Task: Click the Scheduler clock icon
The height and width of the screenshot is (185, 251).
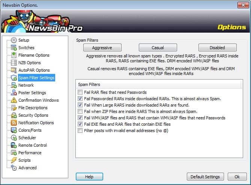Action: (x=14, y=138)
